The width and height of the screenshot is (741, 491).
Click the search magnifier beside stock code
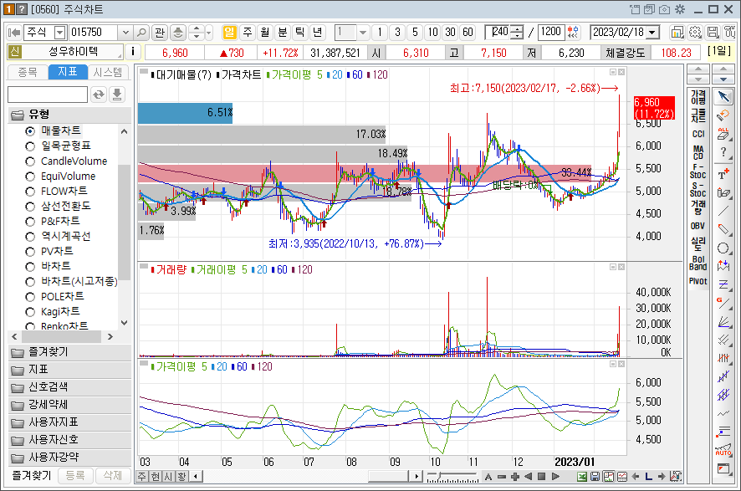point(141,32)
